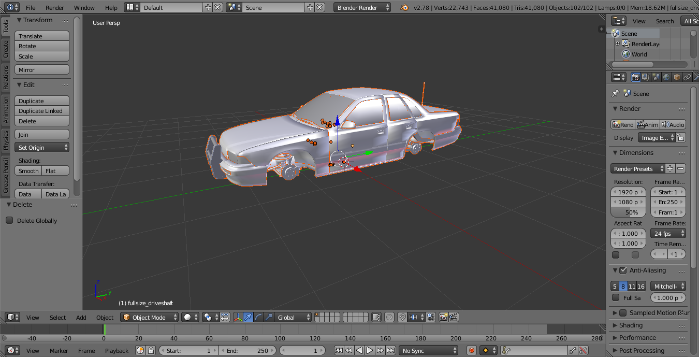The height and width of the screenshot is (357, 699).
Task: Expand the Shading panel
Action: point(631,325)
